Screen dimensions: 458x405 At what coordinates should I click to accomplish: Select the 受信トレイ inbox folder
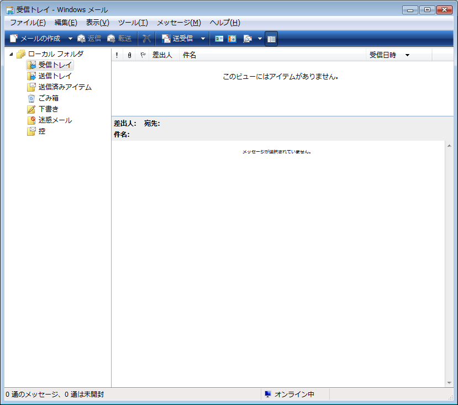pos(55,65)
